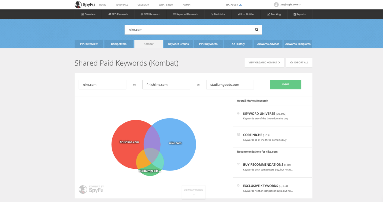383x202 pixels.
Task: Click the List Builder megaphone icon
Action: [239, 14]
